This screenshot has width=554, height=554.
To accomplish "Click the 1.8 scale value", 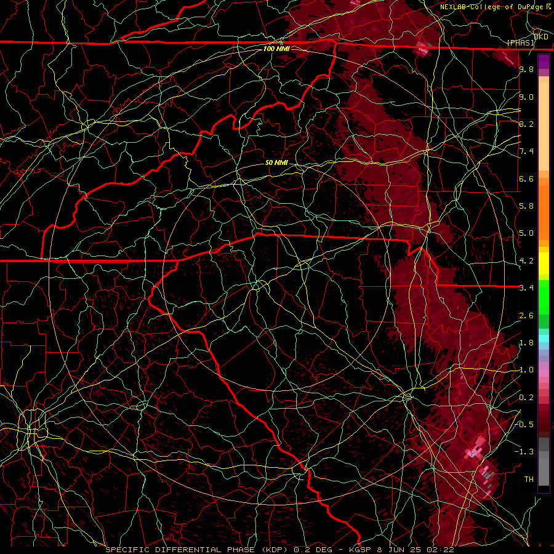I will tap(526, 343).
